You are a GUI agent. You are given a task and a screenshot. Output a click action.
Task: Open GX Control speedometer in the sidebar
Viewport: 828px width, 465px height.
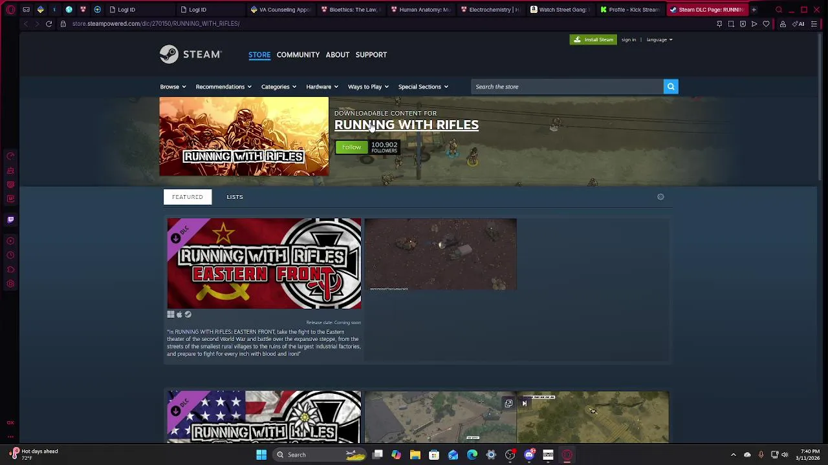[10, 156]
